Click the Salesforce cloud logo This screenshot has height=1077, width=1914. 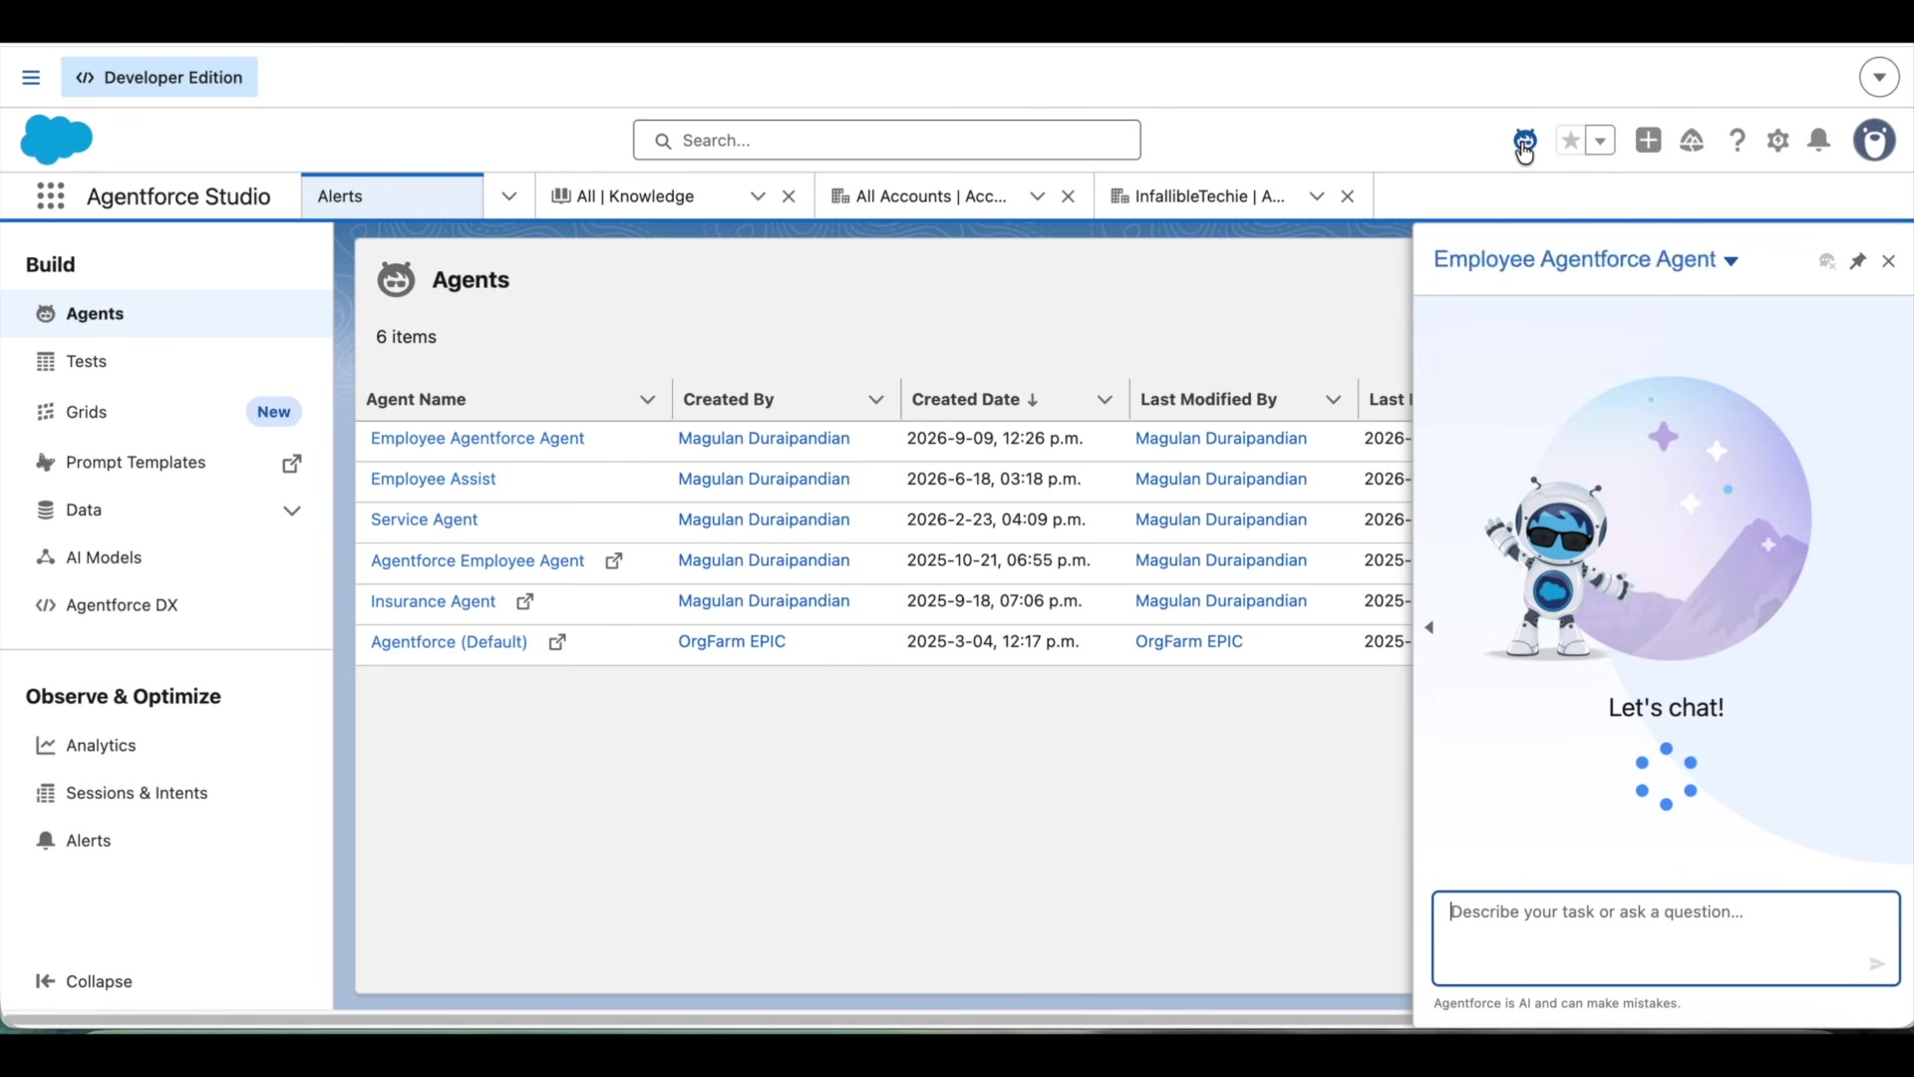point(57,140)
